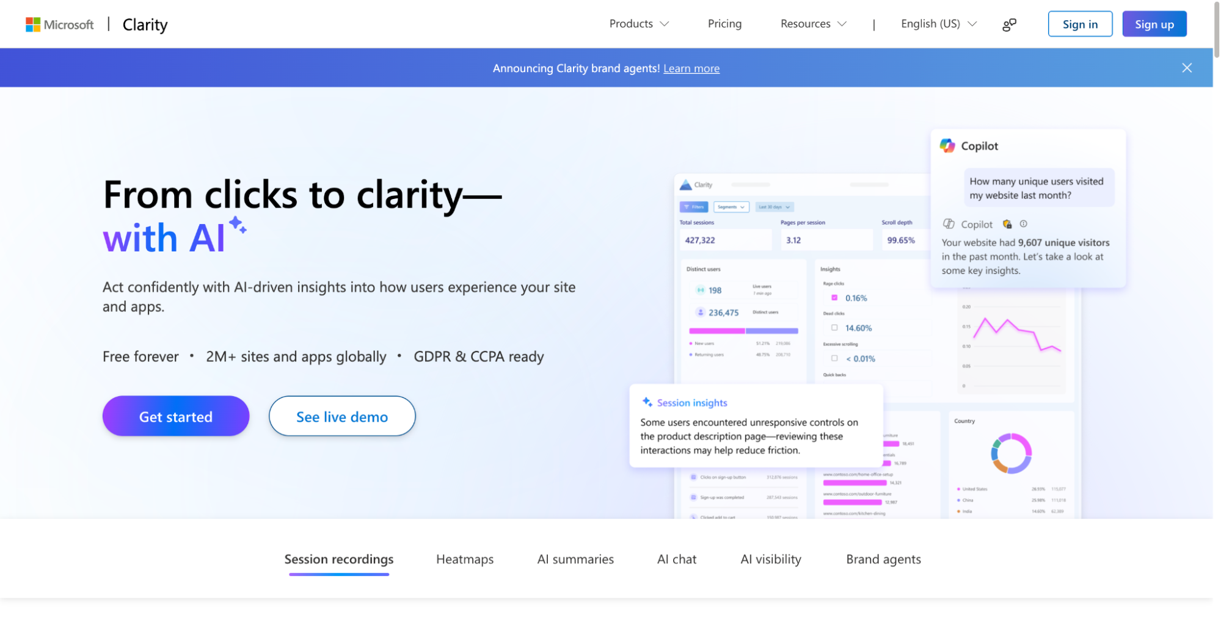1221x628 pixels.
Task: Toggle the Excessive scrolling checkbox
Action: 834,358
